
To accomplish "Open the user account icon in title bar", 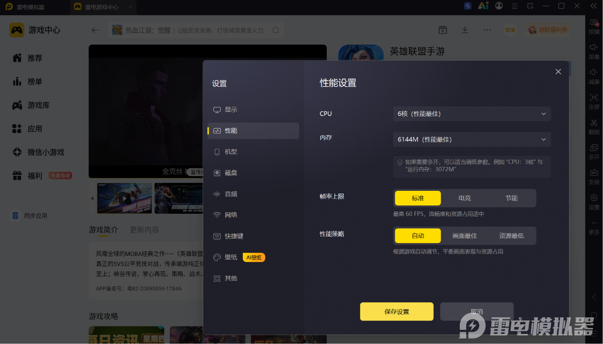I will 499,6.
